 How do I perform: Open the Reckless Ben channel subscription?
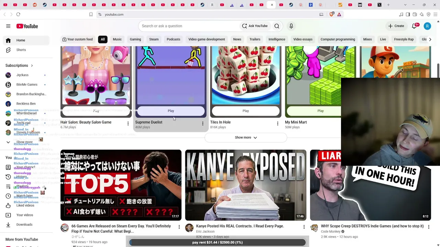click(x=27, y=104)
